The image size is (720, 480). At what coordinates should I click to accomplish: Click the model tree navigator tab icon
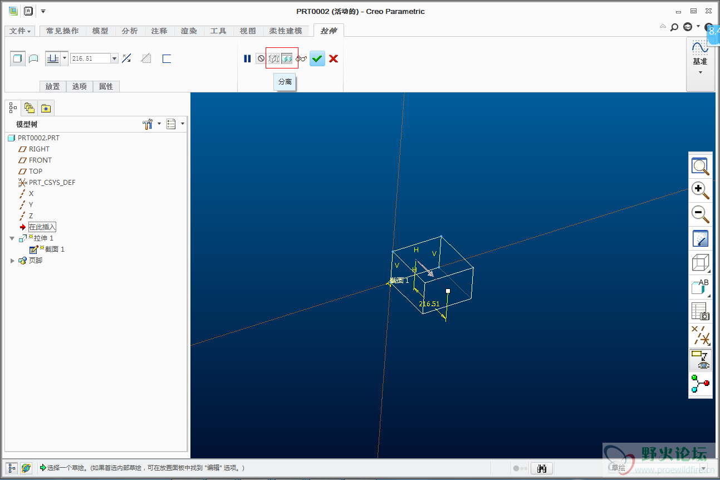pos(13,107)
